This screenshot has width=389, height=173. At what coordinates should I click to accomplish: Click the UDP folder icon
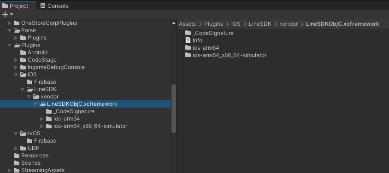23,148
